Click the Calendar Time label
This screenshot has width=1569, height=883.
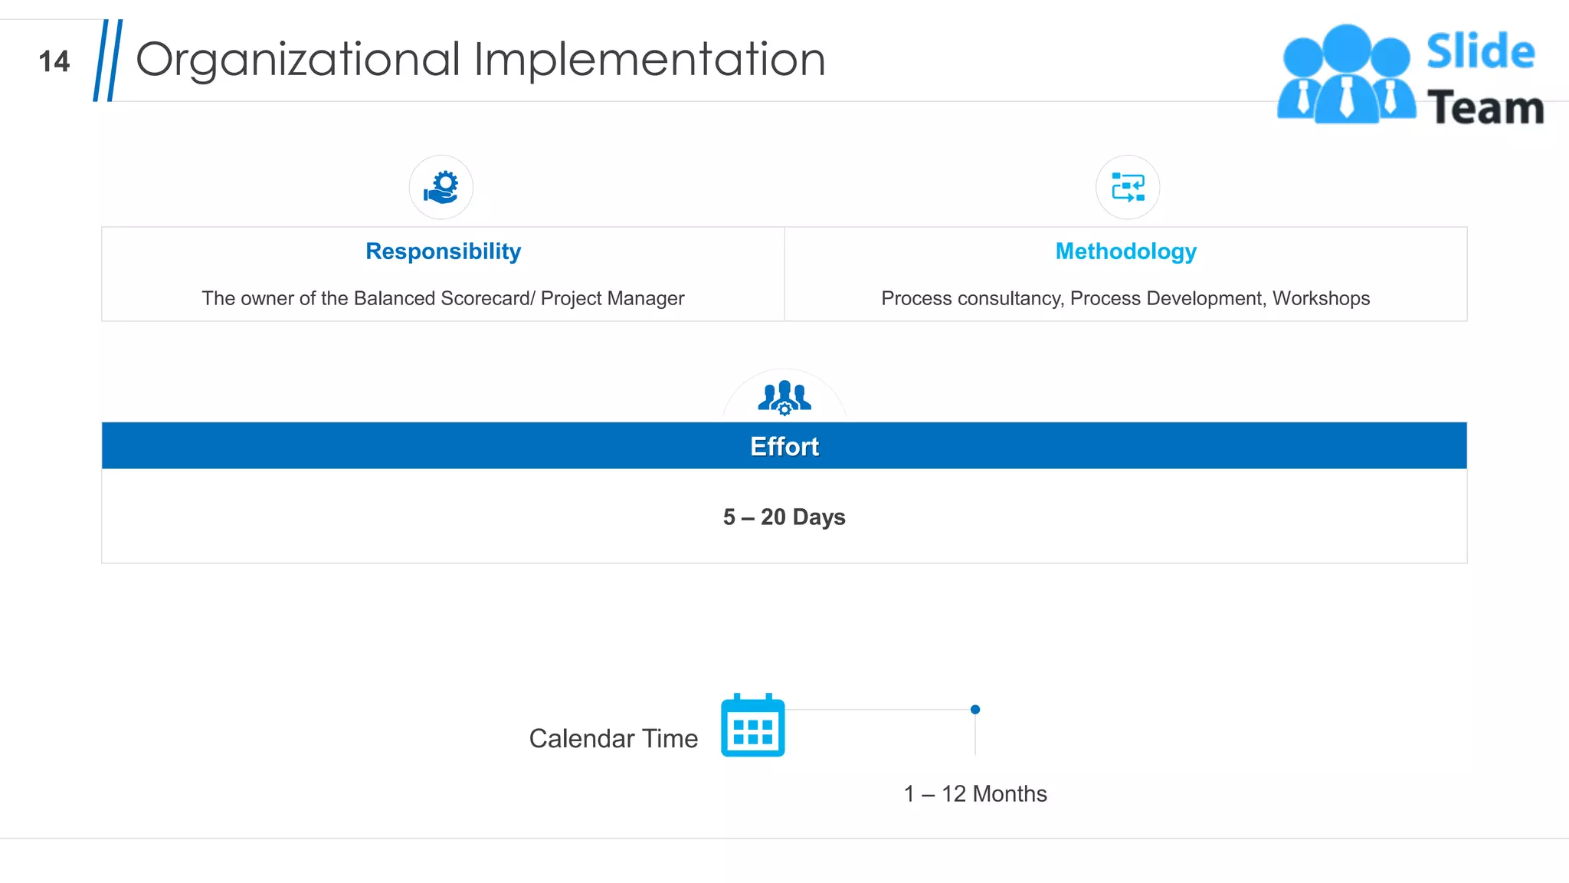[x=613, y=739]
